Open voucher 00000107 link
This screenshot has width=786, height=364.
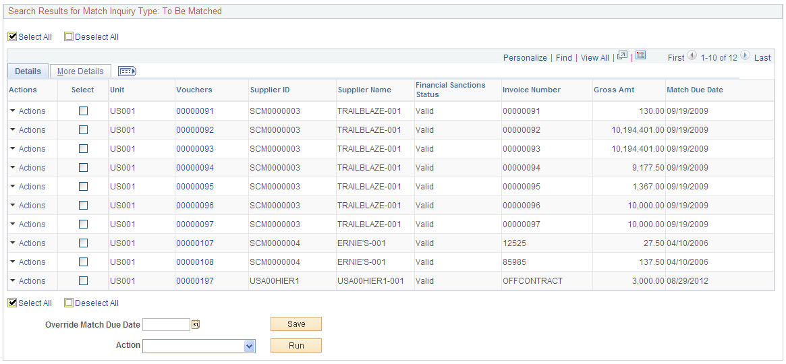tap(195, 243)
